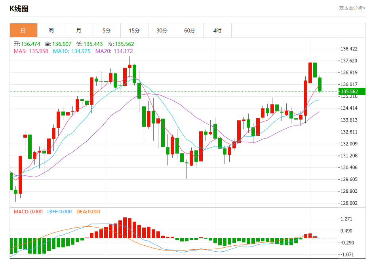The image size is (371, 260).
Task: Click the 134.414 price axis label
Action: click(x=349, y=108)
